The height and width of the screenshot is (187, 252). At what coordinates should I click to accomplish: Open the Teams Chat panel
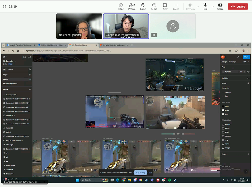[121, 7]
